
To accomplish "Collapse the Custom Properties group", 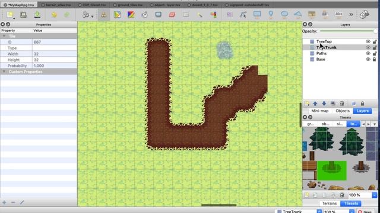I will point(4,72).
